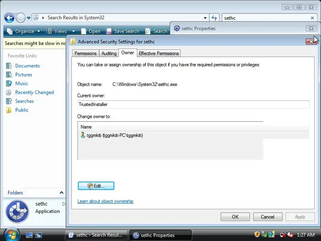Open Learn about object ownership link
The height and width of the screenshot is (241, 321).
[x=106, y=201]
